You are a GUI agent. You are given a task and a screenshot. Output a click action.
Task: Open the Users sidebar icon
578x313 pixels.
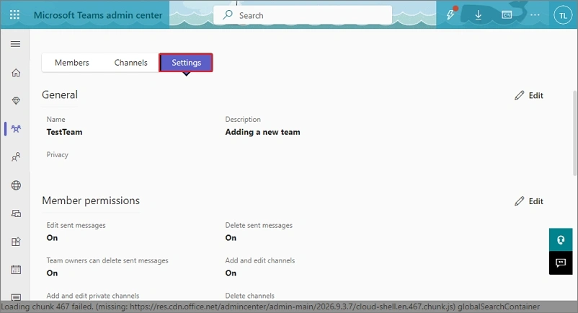(x=16, y=157)
